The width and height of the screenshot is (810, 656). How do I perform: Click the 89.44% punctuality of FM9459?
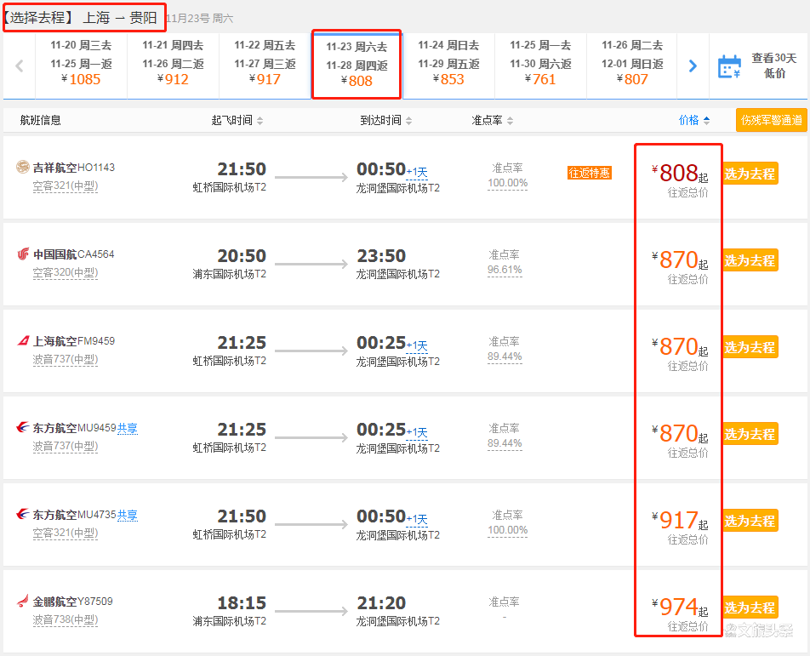click(505, 357)
